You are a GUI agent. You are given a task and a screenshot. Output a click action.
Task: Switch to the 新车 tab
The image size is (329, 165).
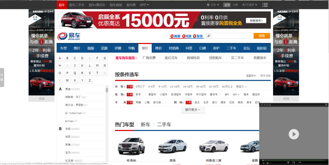pyautogui.click(x=146, y=125)
